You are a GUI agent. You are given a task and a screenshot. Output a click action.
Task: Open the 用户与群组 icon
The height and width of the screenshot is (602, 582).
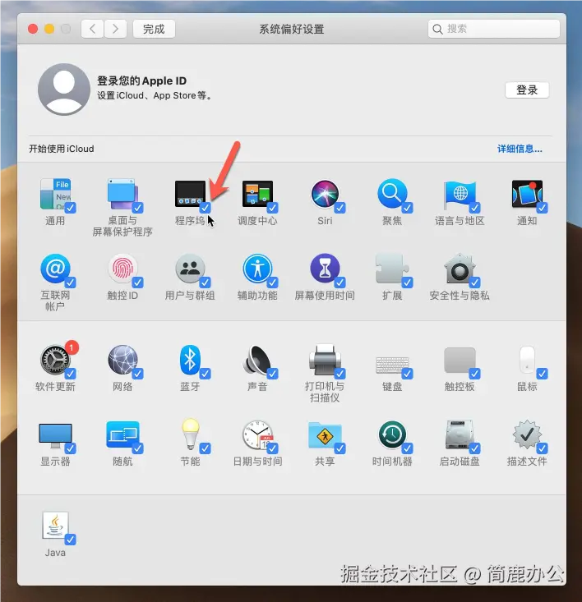point(190,269)
